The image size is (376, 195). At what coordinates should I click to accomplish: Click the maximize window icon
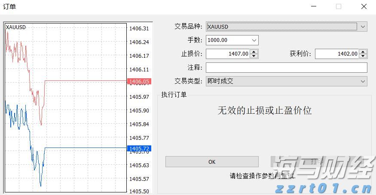(339, 6)
